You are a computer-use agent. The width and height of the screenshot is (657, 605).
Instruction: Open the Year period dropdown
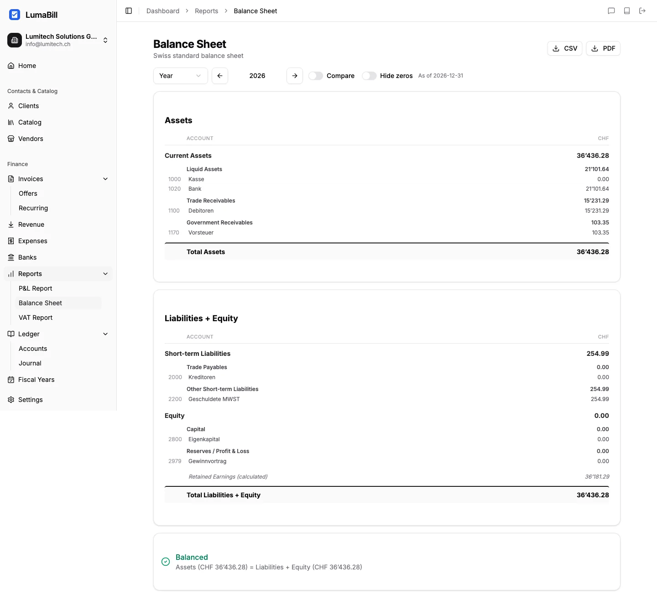pos(180,76)
